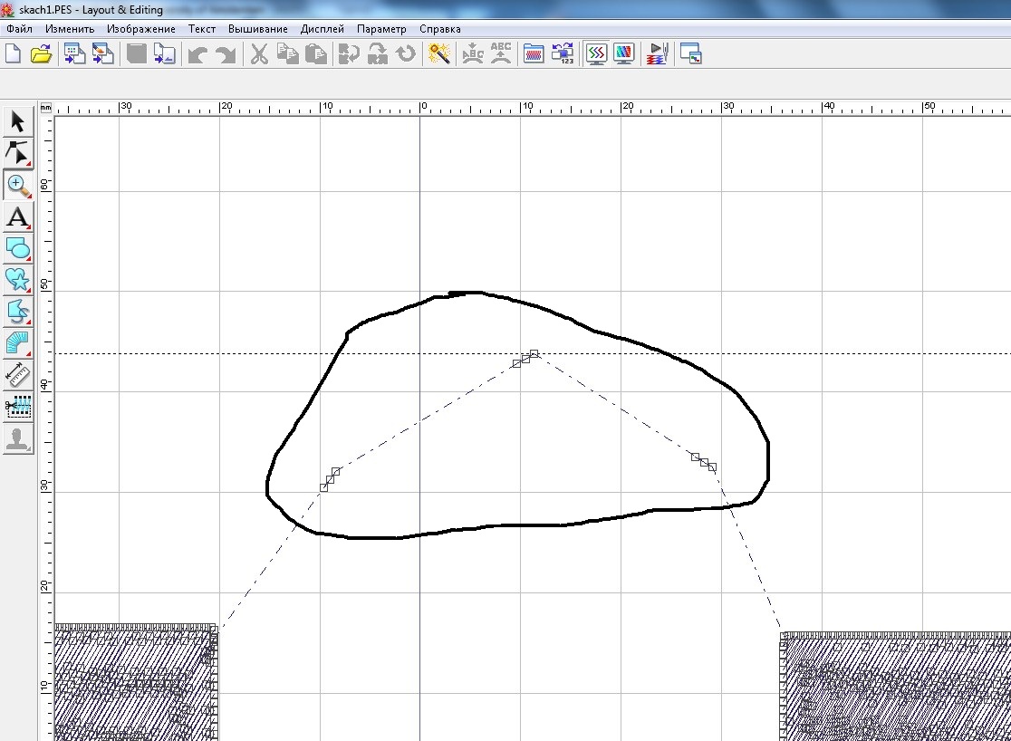Screen dimensions: 1011x741
Task: Activate the magnifier Zoom tool
Action: (x=18, y=186)
